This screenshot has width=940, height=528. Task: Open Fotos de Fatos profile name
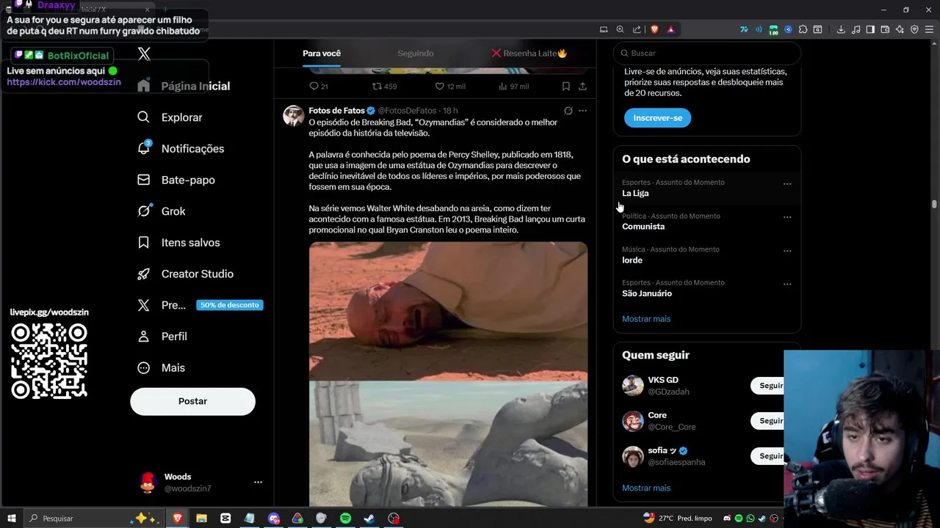336,111
